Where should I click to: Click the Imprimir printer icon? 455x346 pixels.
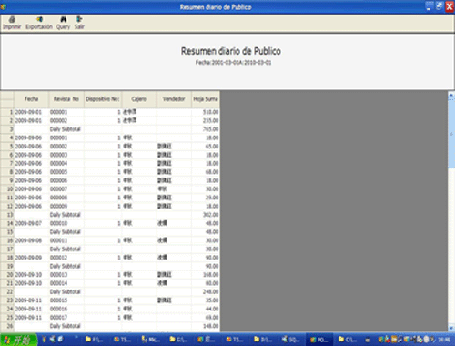click(x=12, y=23)
